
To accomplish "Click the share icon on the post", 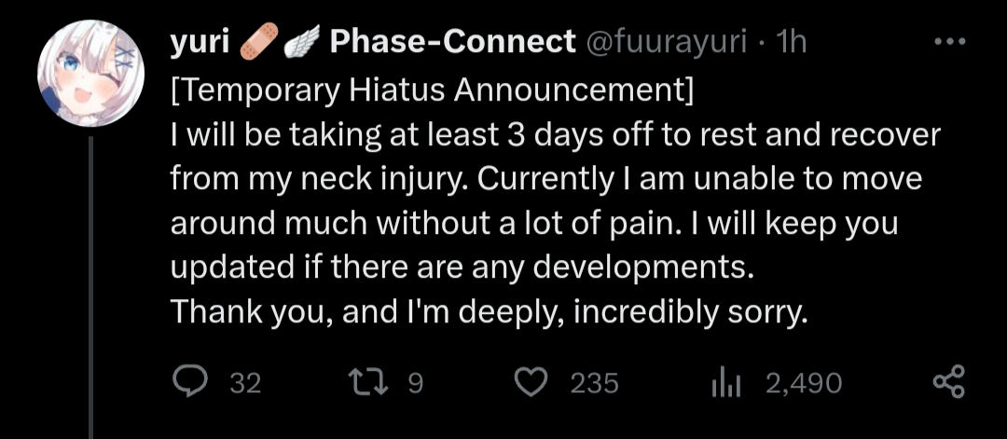I will 948,382.
